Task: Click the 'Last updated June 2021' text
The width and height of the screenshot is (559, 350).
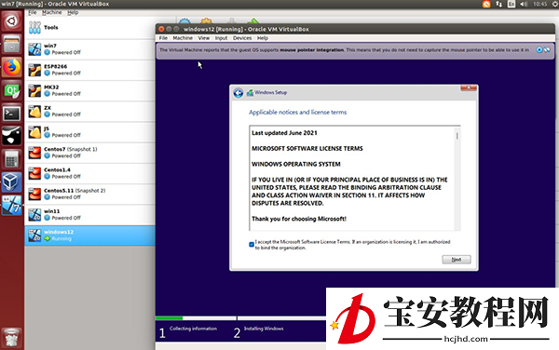Action: point(284,133)
